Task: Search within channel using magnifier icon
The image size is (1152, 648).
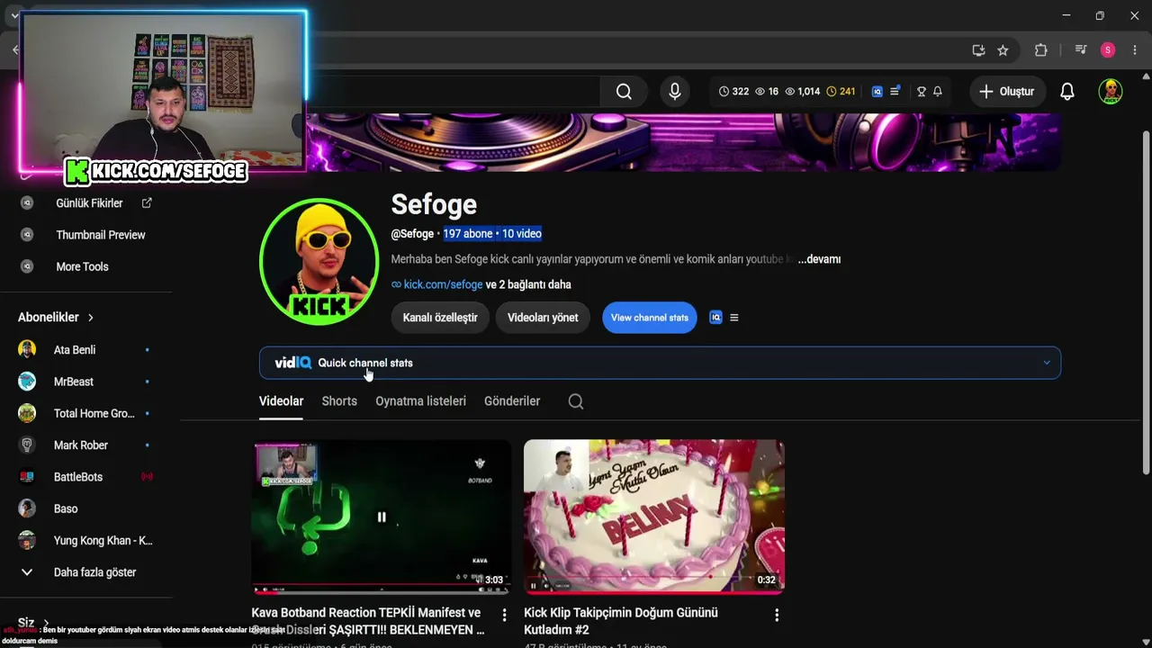Action: pyautogui.click(x=576, y=401)
